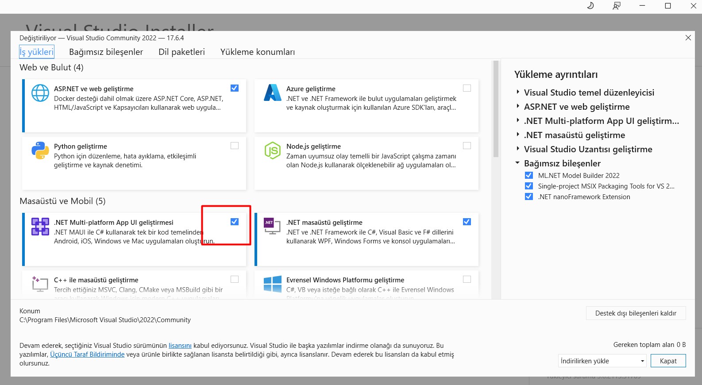Viewport: 702px width, 385px height.
Task: Click the Python geliştirme logo icon
Action: 40,150
